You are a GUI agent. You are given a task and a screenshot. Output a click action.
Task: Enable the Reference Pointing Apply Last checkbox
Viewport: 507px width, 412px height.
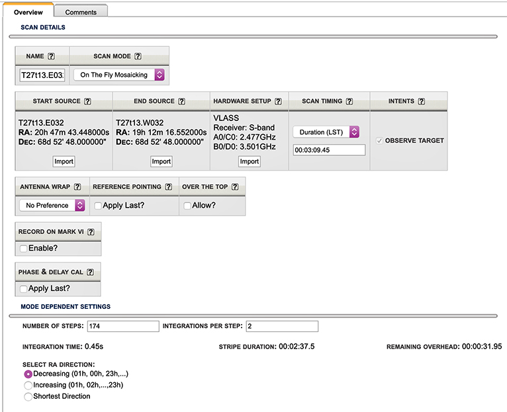click(x=98, y=206)
